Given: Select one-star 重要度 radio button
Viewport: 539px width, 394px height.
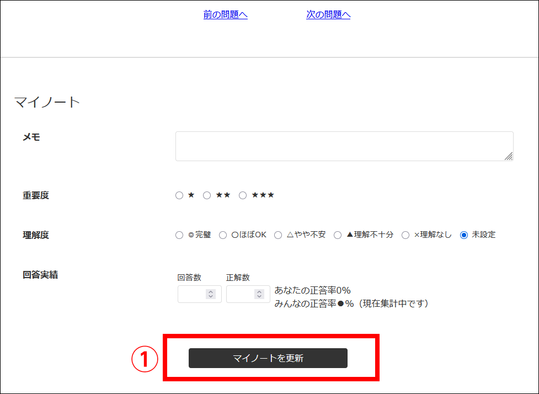Looking at the screenshot, I should [x=179, y=195].
